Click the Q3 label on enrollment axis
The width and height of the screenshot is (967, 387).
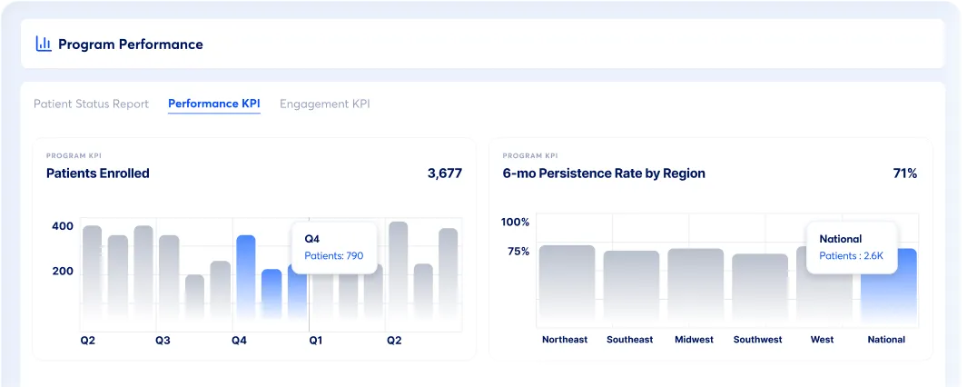click(163, 341)
